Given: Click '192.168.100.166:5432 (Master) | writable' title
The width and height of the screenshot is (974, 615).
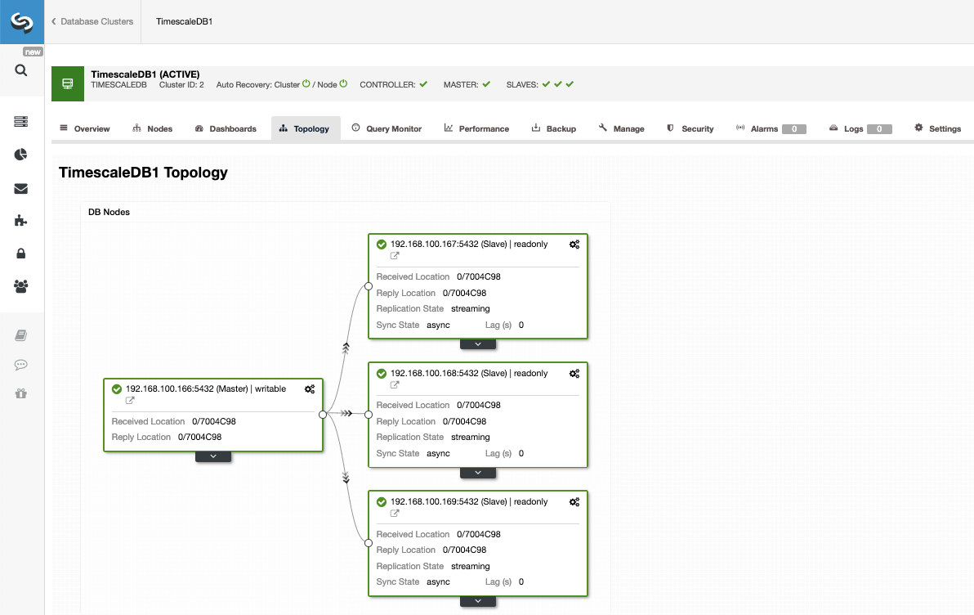Looking at the screenshot, I should point(206,389).
